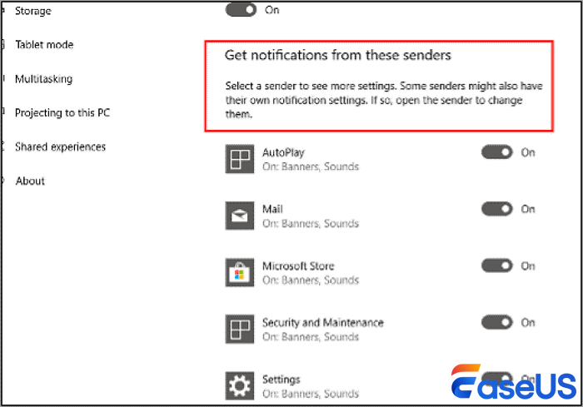Select Multitasking in the sidebar
This screenshot has width=583, height=407.
(43, 79)
